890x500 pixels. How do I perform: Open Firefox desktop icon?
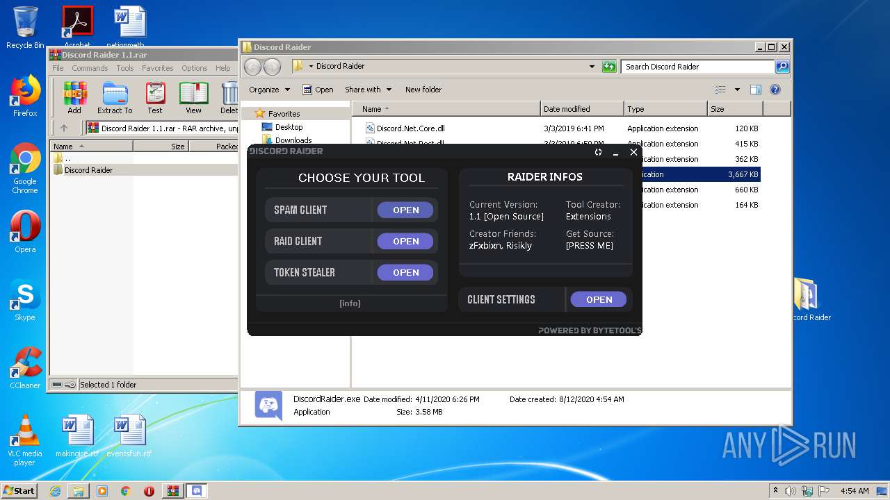tap(25, 96)
